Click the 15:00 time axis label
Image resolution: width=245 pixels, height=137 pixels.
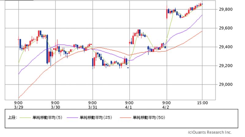coord(202,103)
